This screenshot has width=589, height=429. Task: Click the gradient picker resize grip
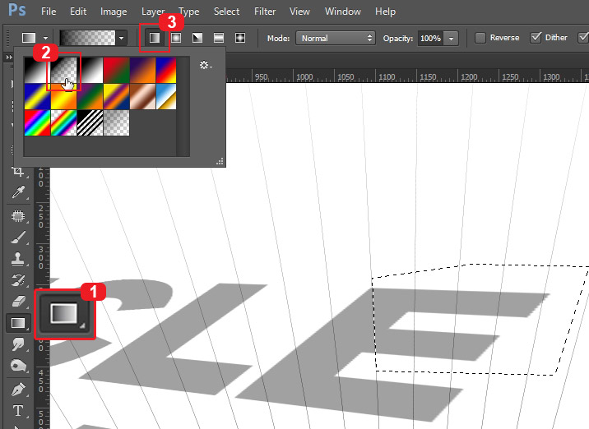220,162
